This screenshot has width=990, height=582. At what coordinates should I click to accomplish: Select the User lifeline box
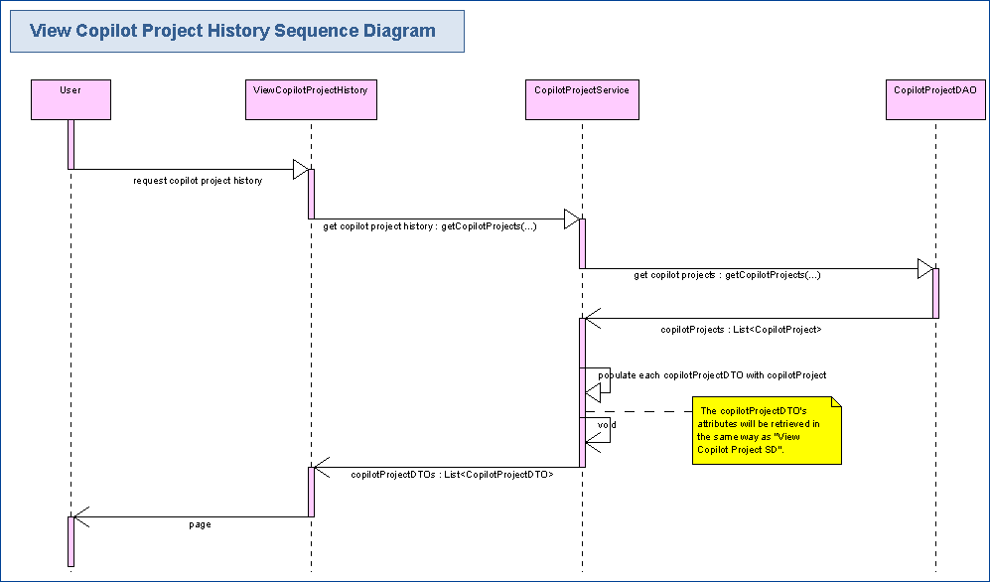coord(71,99)
